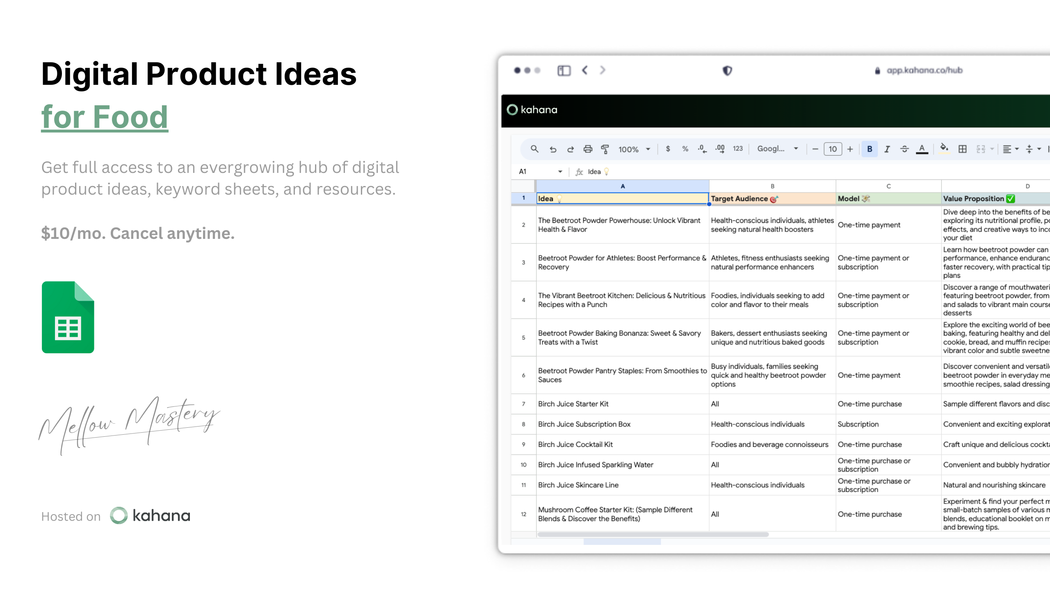1050x590 pixels.
Task: Click the horizontal scrollbar under the sheet
Action: [x=653, y=535]
